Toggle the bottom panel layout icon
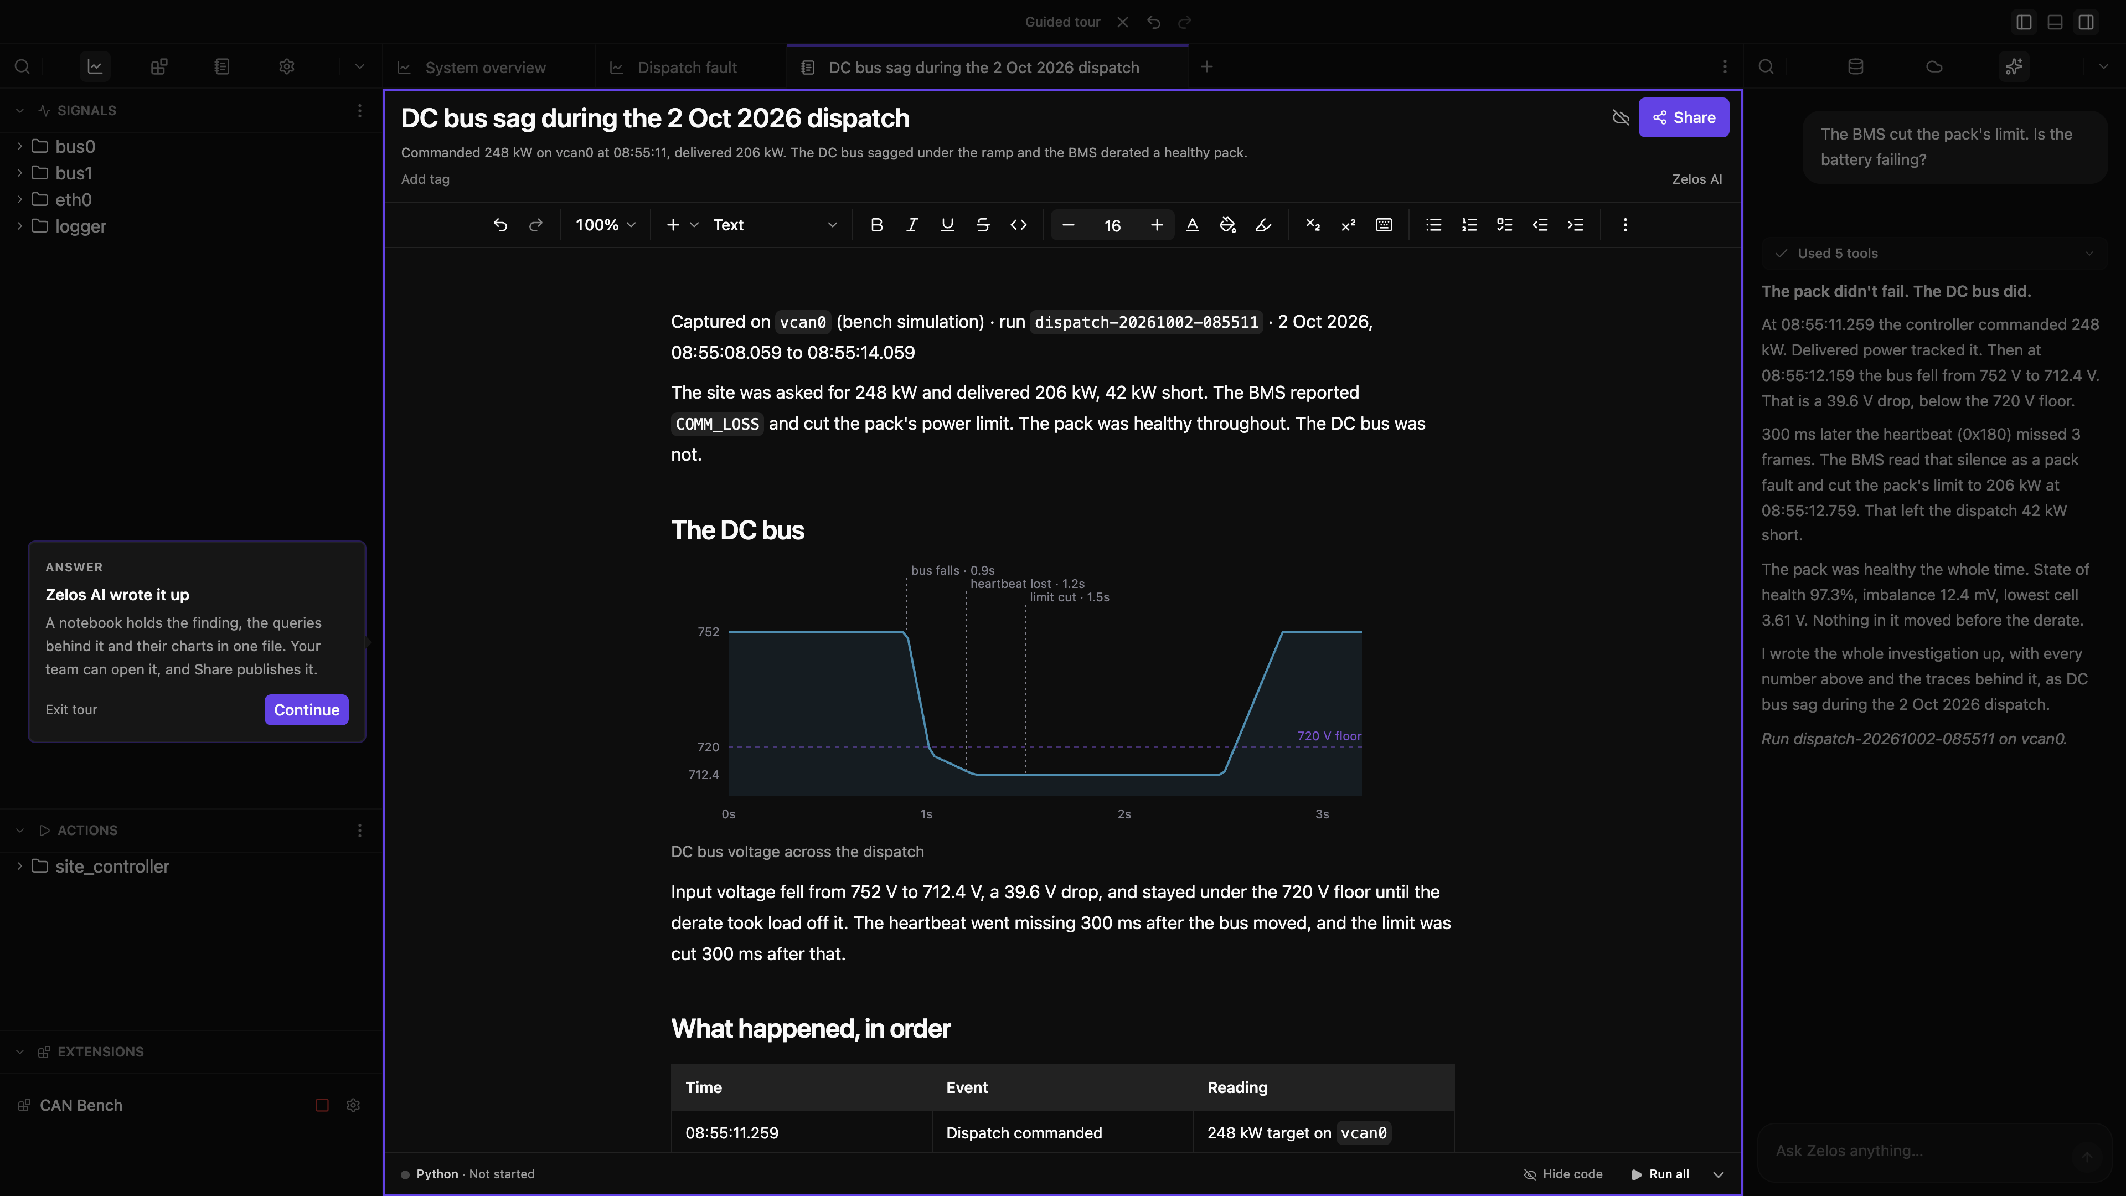Image resolution: width=2126 pixels, height=1196 pixels. pyautogui.click(x=2055, y=22)
